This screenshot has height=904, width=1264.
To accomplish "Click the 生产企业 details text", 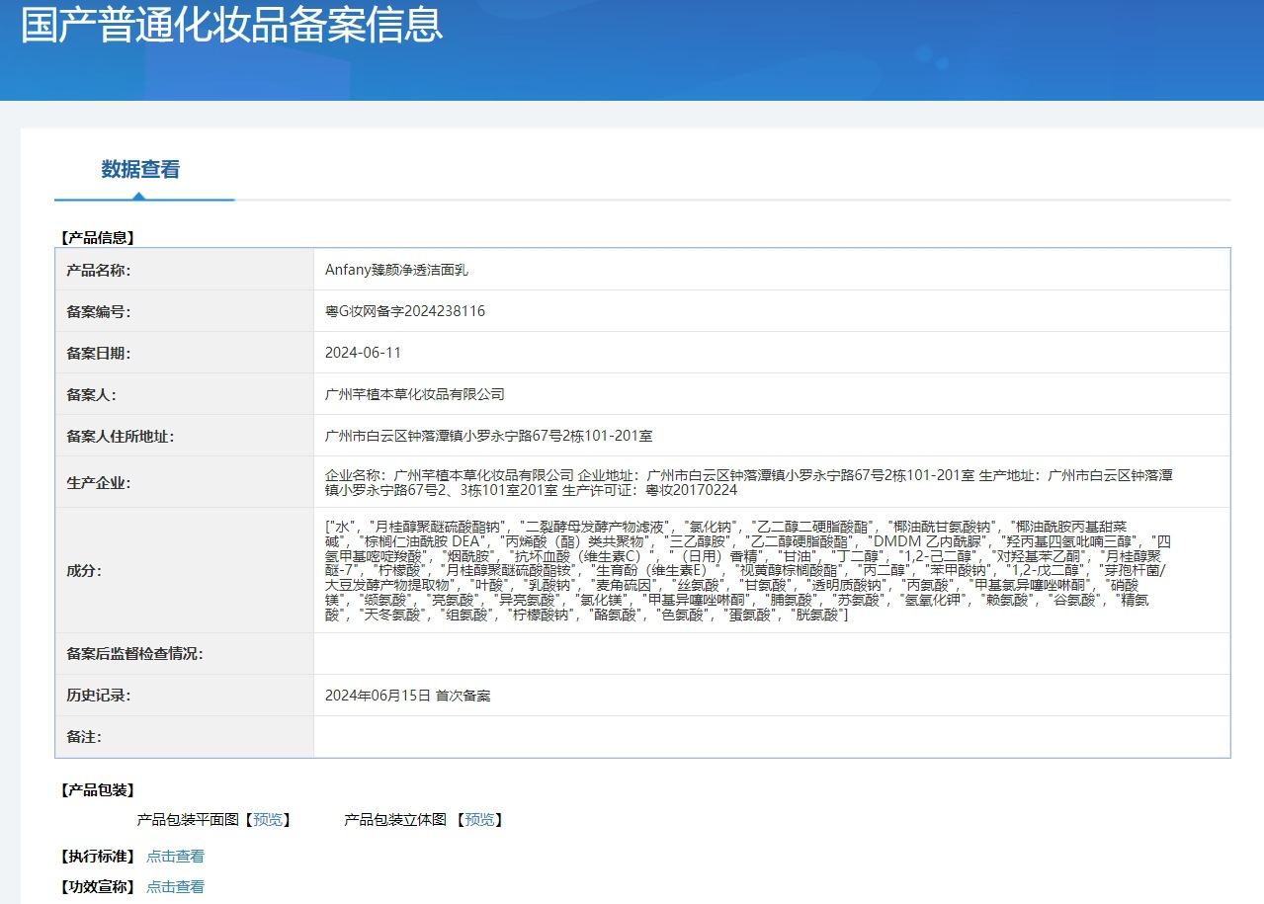I will coord(749,482).
